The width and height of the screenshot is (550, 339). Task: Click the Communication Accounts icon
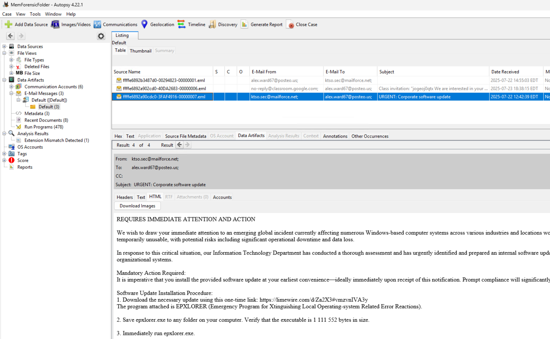19,86
